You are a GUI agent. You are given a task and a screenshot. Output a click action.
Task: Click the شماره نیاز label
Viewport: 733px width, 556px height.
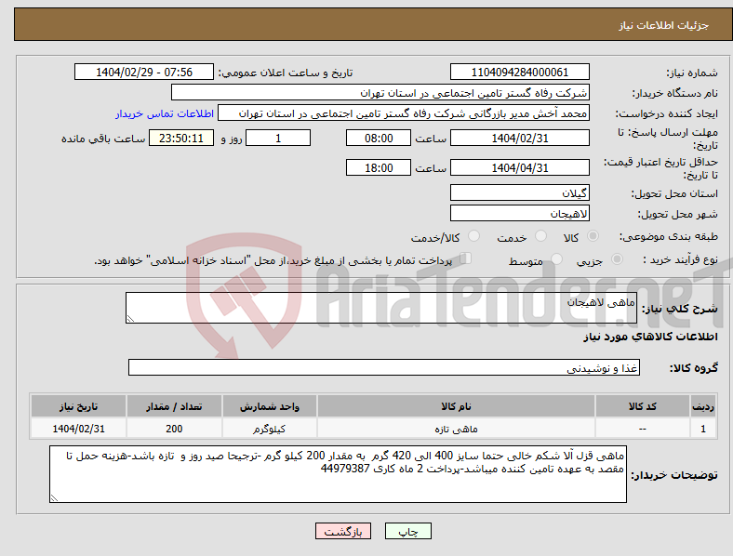coord(692,73)
